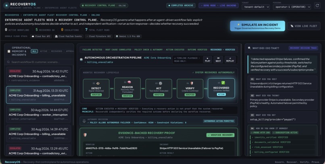Click the Recovery Decision Trace badge

pyautogui.click(x=303, y=48)
